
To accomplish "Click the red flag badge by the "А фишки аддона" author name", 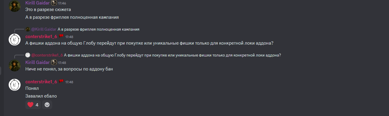I will [x=61, y=37].
